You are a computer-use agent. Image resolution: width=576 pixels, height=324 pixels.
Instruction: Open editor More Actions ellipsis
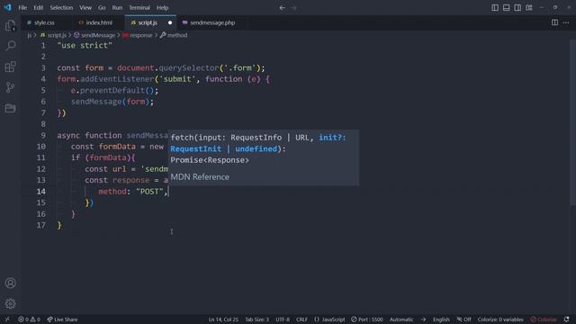[x=566, y=22]
